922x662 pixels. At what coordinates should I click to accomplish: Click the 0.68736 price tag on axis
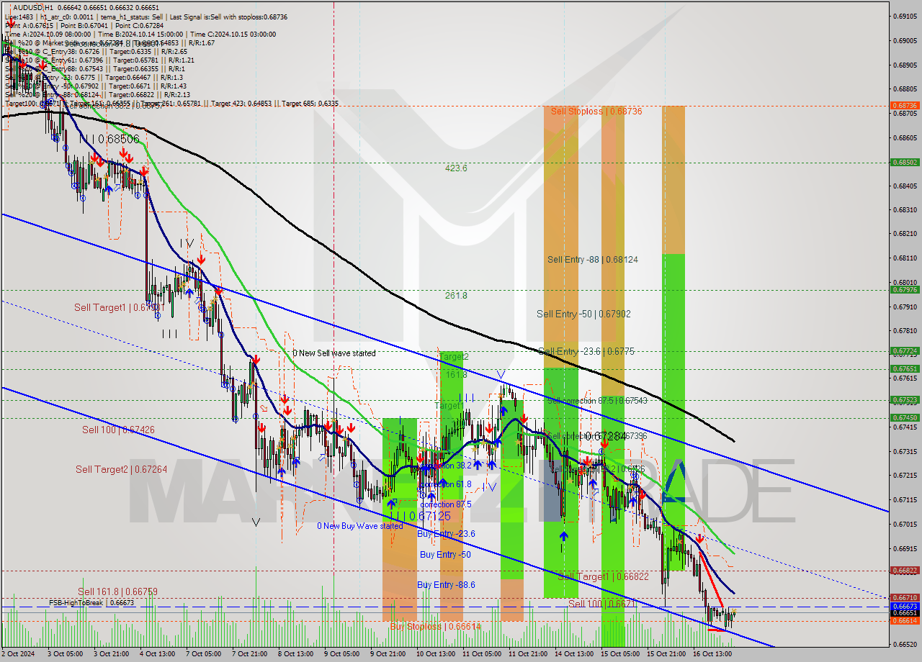905,105
